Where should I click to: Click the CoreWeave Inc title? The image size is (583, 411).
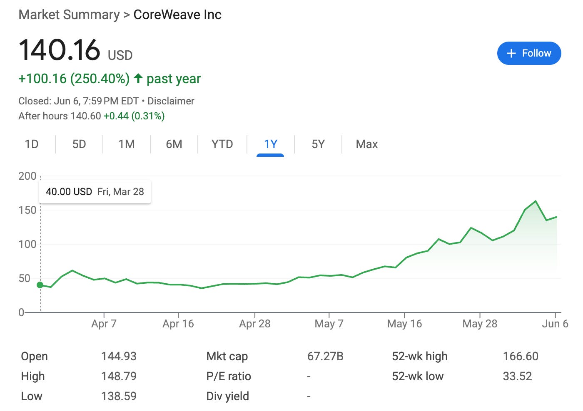pyautogui.click(x=177, y=15)
